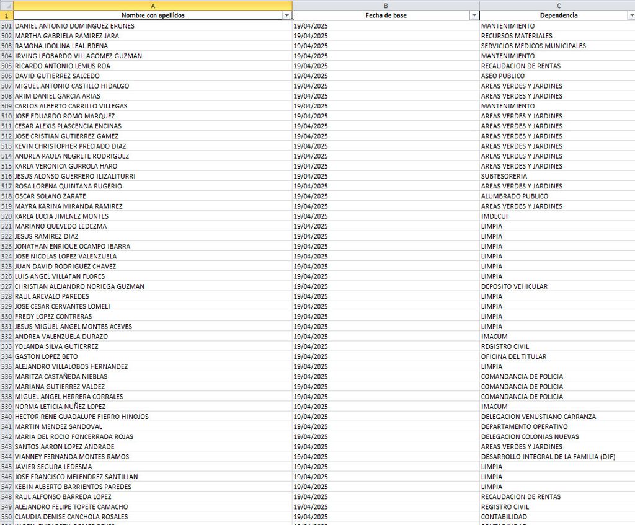
Task: Select cell with NORMA LETICIA NUÑEZ LOPEZ
Action: click(x=153, y=407)
